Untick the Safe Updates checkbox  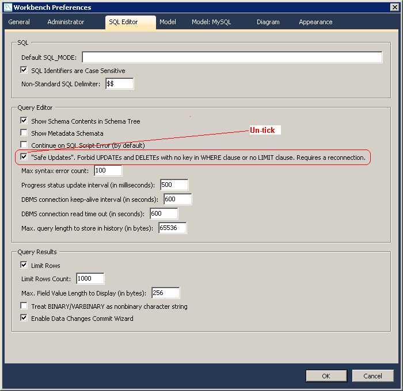(x=24, y=157)
